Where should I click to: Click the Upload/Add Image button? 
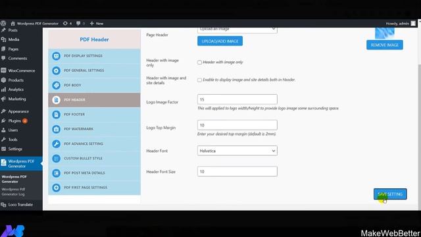(x=220, y=41)
